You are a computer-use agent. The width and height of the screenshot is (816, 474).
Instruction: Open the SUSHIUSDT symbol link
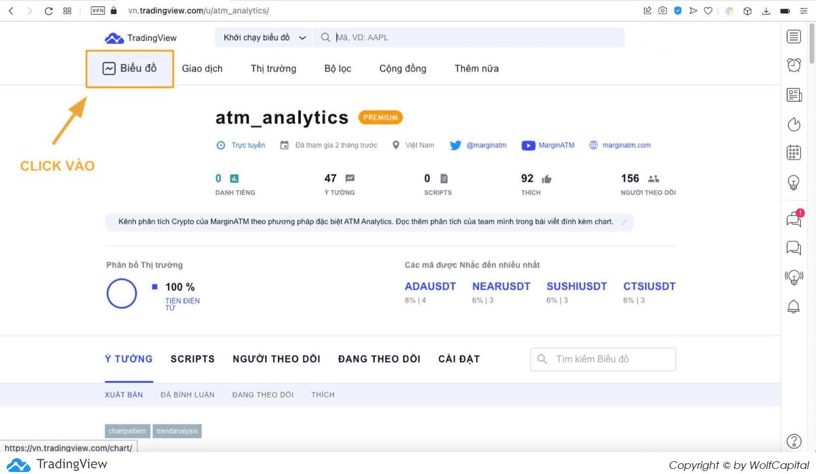577,286
